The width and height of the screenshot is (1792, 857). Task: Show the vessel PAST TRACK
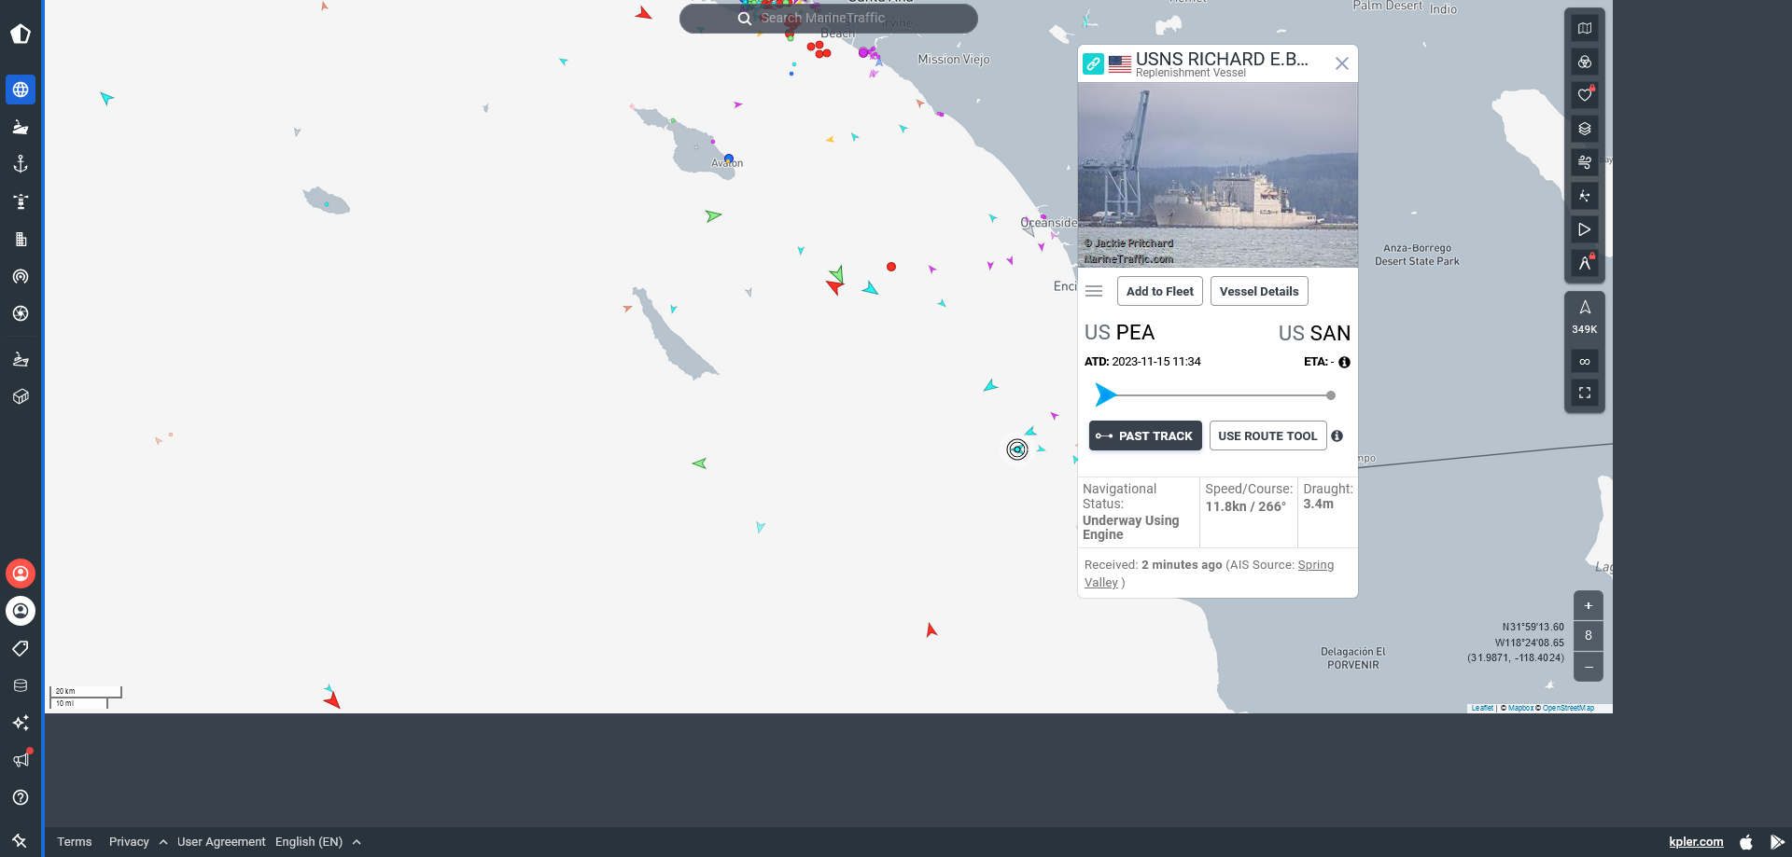click(x=1144, y=435)
